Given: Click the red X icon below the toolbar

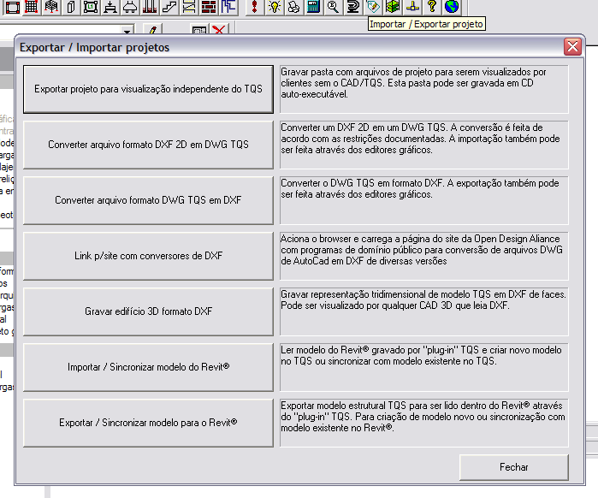Looking at the screenshot, I should tap(220, 31).
